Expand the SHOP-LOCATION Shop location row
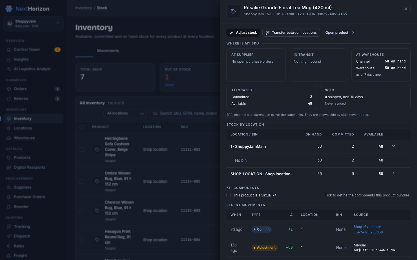 click(394, 174)
